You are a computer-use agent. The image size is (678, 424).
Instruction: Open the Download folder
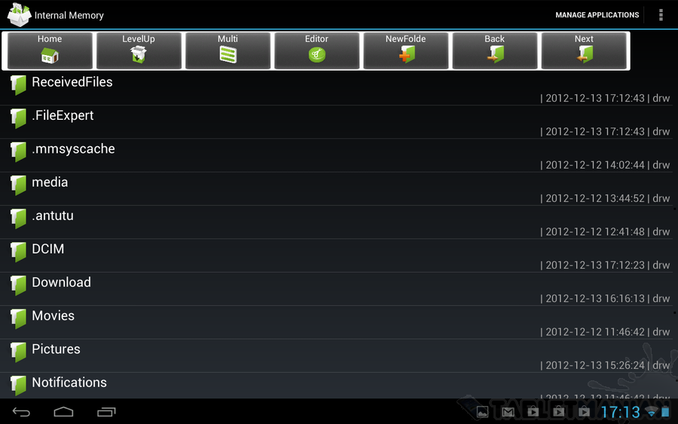339,288
